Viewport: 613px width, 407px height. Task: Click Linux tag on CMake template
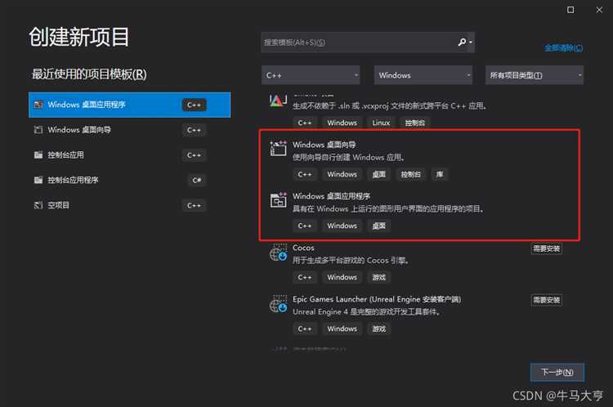click(x=381, y=123)
